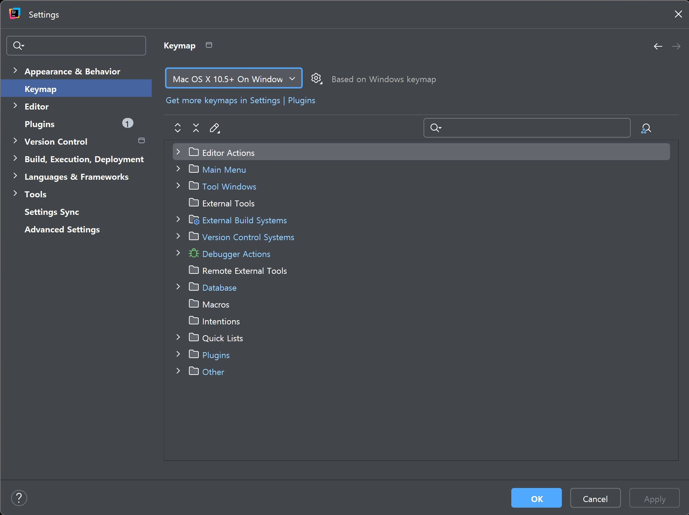Click the help question mark icon
The image size is (689, 515).
(19, 498)
